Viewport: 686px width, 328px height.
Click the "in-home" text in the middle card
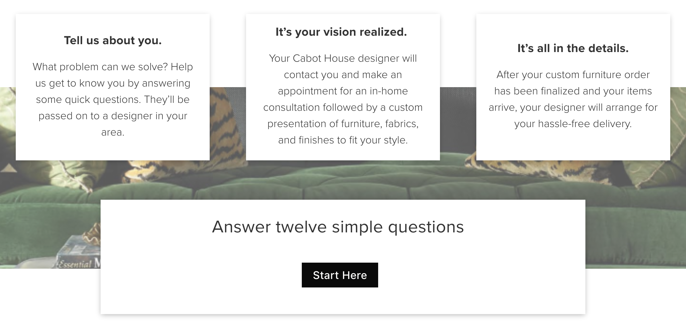coord(389,91)
